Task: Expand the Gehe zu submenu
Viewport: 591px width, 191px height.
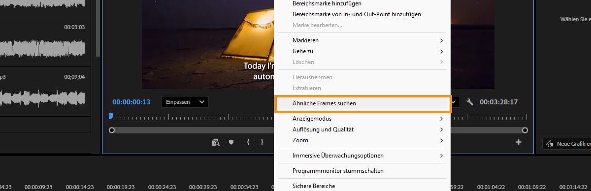Action: pyautogui.click(x=362, y=51)
